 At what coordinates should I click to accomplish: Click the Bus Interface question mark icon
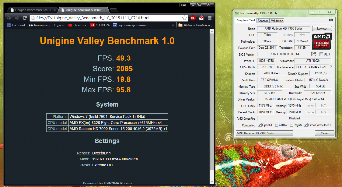click(331, 67)
